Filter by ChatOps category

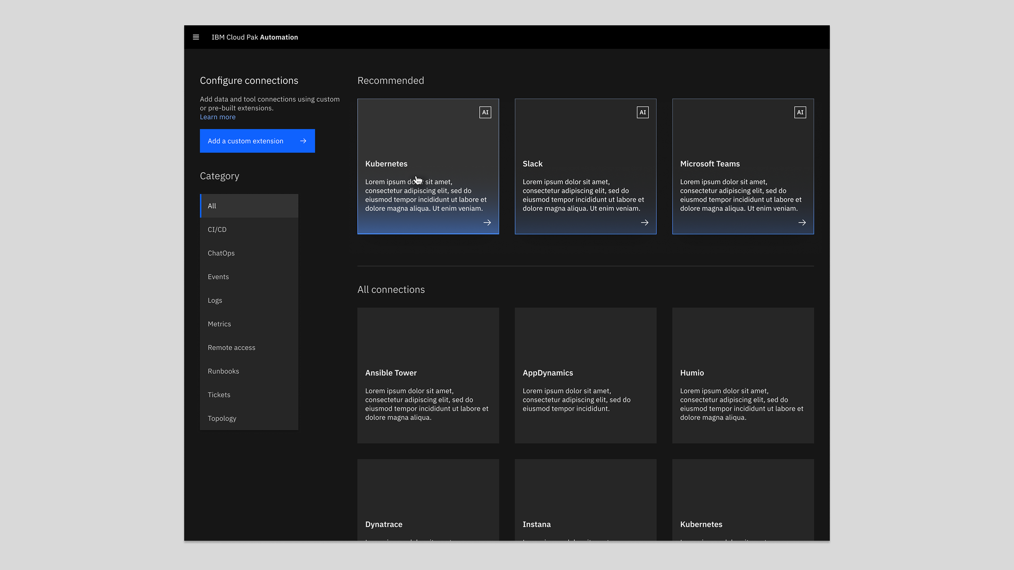pos(249,253)
